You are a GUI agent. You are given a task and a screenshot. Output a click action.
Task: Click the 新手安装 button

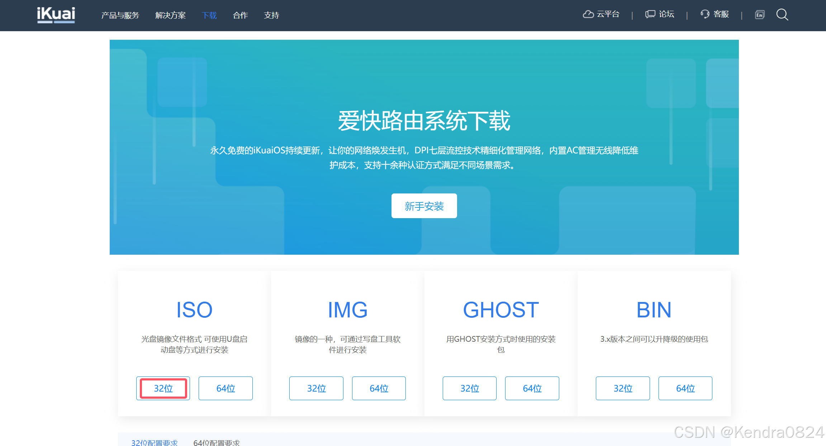coord(424,206)
